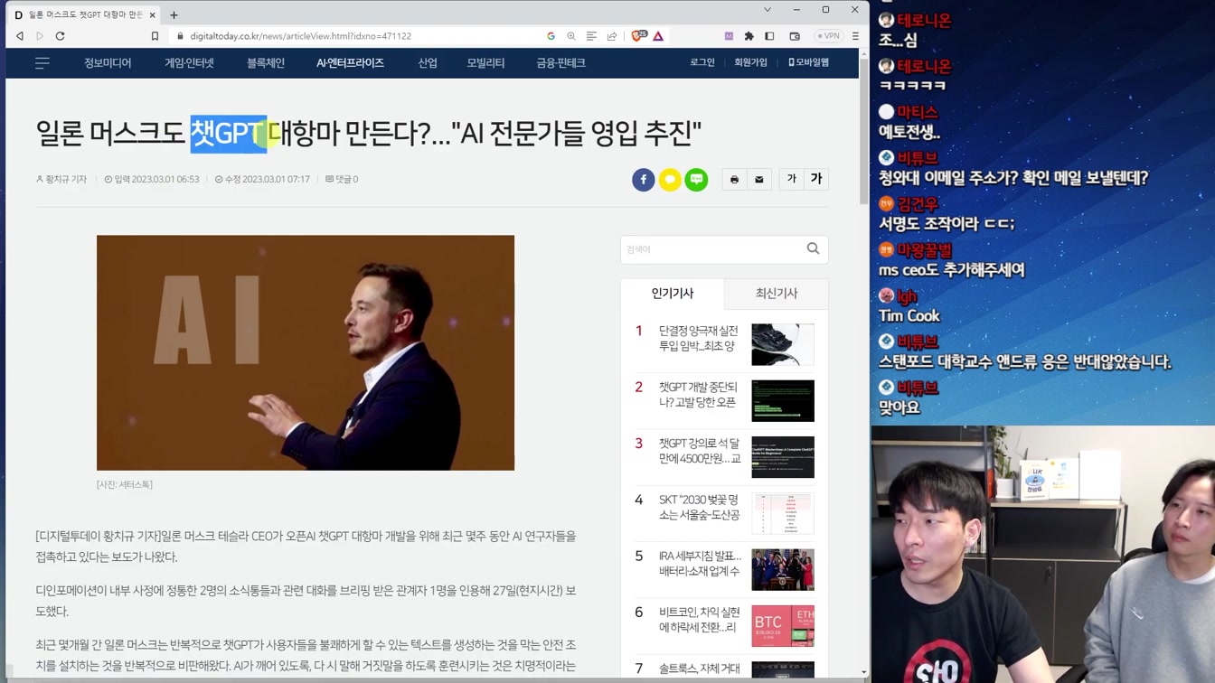1215x683 pixels.
Task: Click the 댓글 0 comment count
Action: click(x=342, y=179)
